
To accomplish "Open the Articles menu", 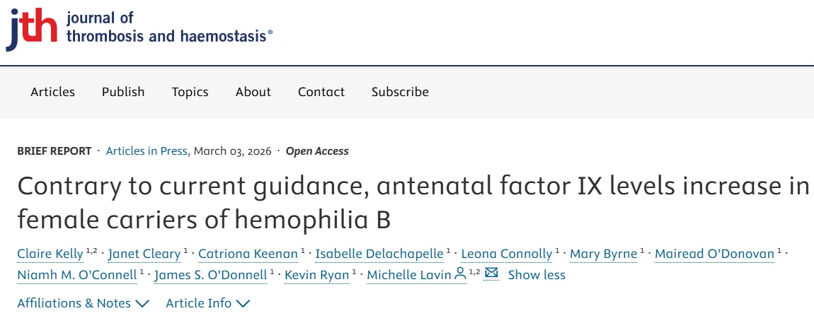I will coord(52,92).
